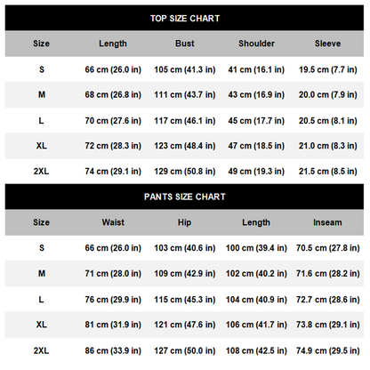370x370 pixels.
Task: Select the Bust column header
Action: tap(185, 44)
